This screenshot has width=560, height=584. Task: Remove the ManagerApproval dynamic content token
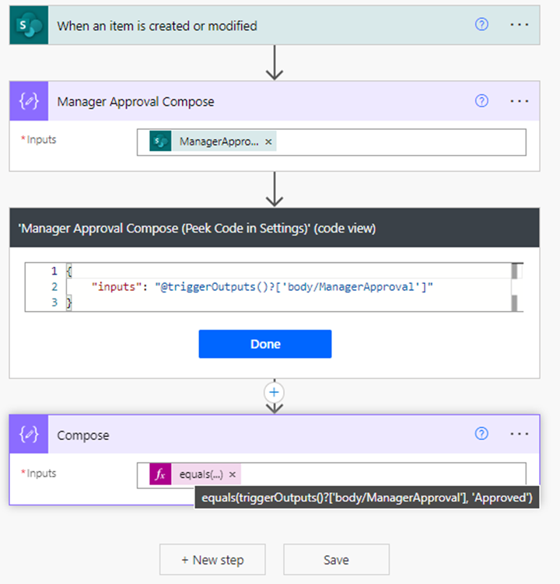click(268, 142)
